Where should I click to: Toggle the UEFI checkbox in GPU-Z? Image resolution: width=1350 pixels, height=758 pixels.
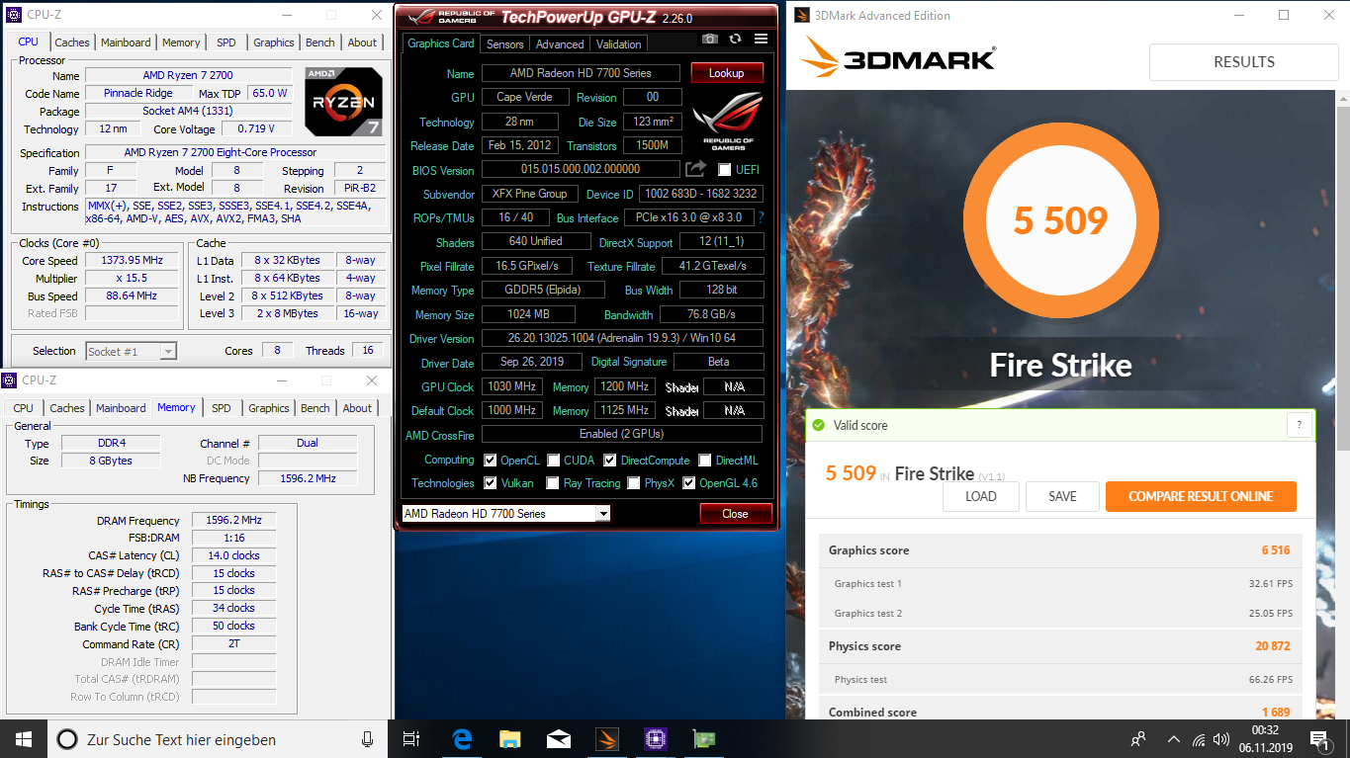pyautogui.click(x=725, y=169)
